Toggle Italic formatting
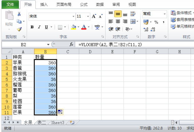This screenshot has width=194, height=132. click(39, 27)
